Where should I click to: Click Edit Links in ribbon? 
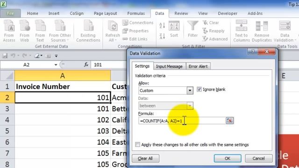135,39
